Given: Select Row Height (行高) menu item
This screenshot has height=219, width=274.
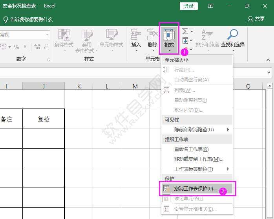Looking at the screenshot, I should point(197,70).
